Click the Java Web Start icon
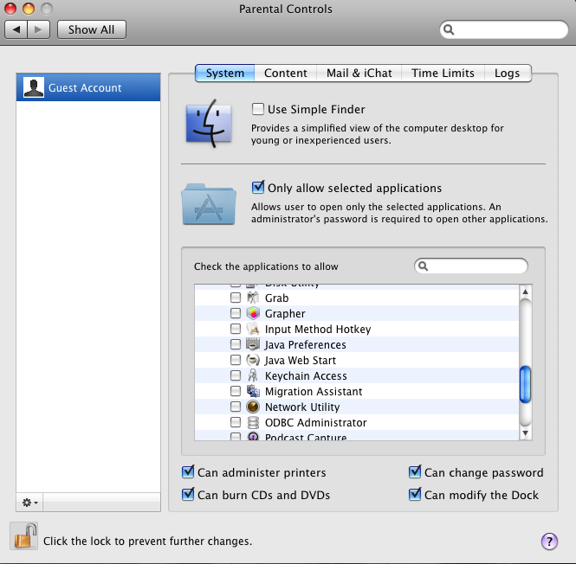576x564 pixels. coord(253,360)
